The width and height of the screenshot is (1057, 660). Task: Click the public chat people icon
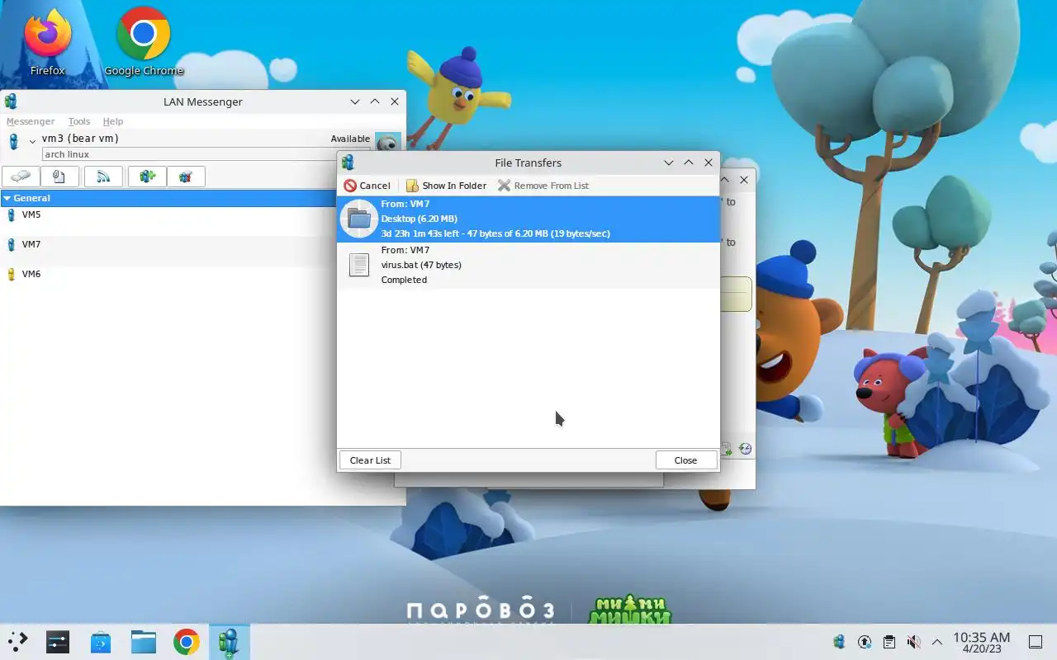[186, 177]
